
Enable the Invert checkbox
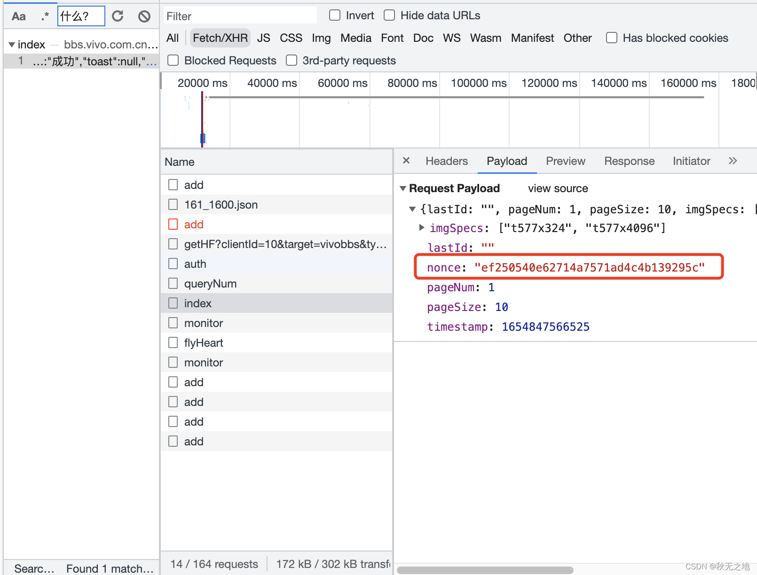pos(335,16)
